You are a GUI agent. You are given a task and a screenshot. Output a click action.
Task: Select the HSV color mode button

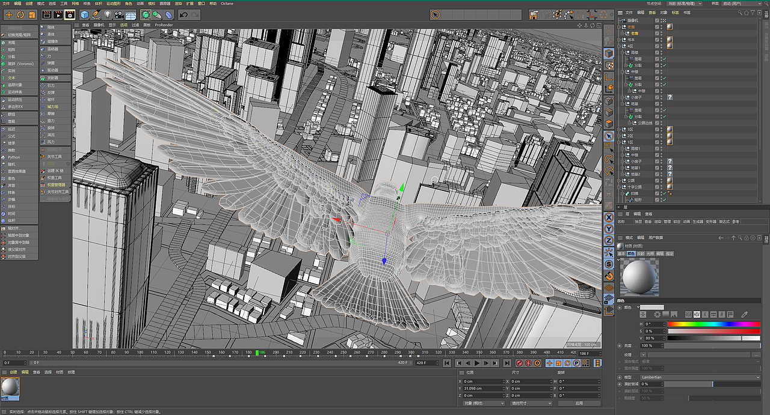[697, 314]
